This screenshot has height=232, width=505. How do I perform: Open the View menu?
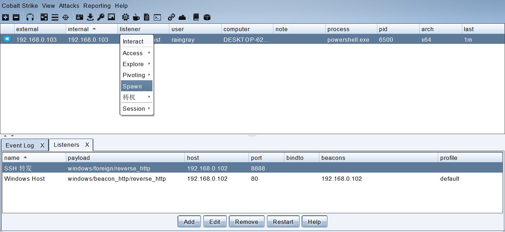48,6
